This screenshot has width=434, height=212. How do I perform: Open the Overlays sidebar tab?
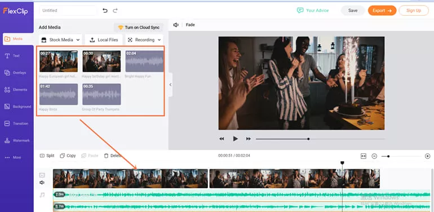coord(15,73)
